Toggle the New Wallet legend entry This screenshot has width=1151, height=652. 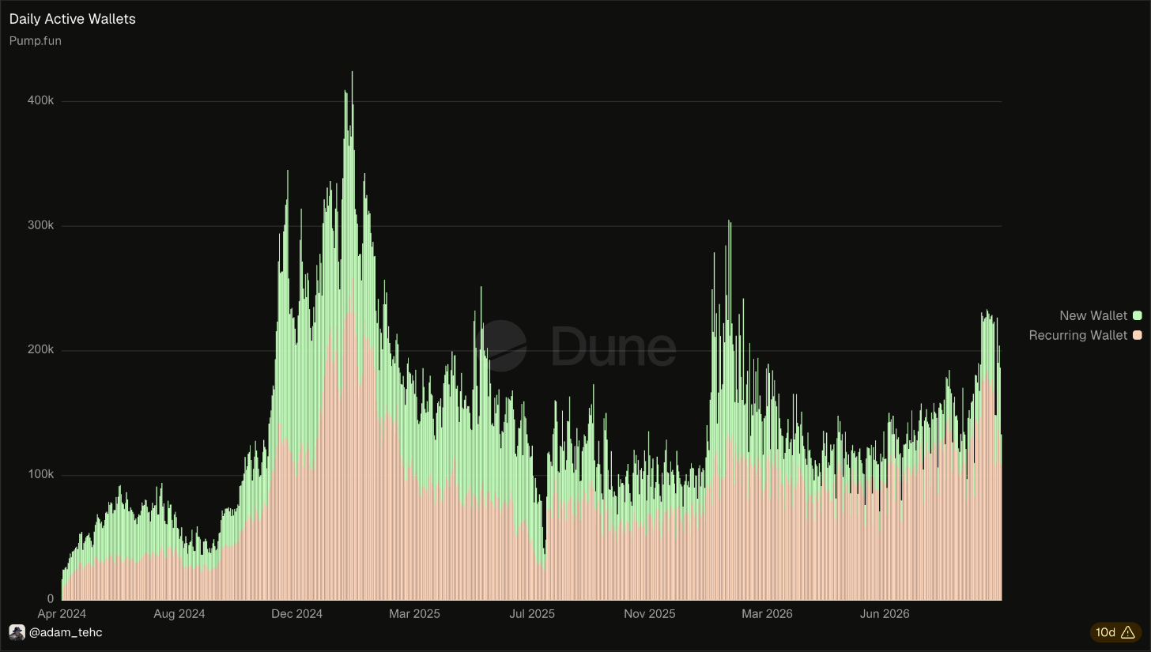coord(1100,315)
